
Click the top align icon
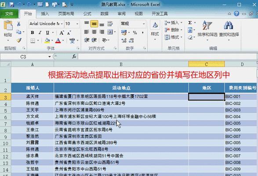(87, 23)
